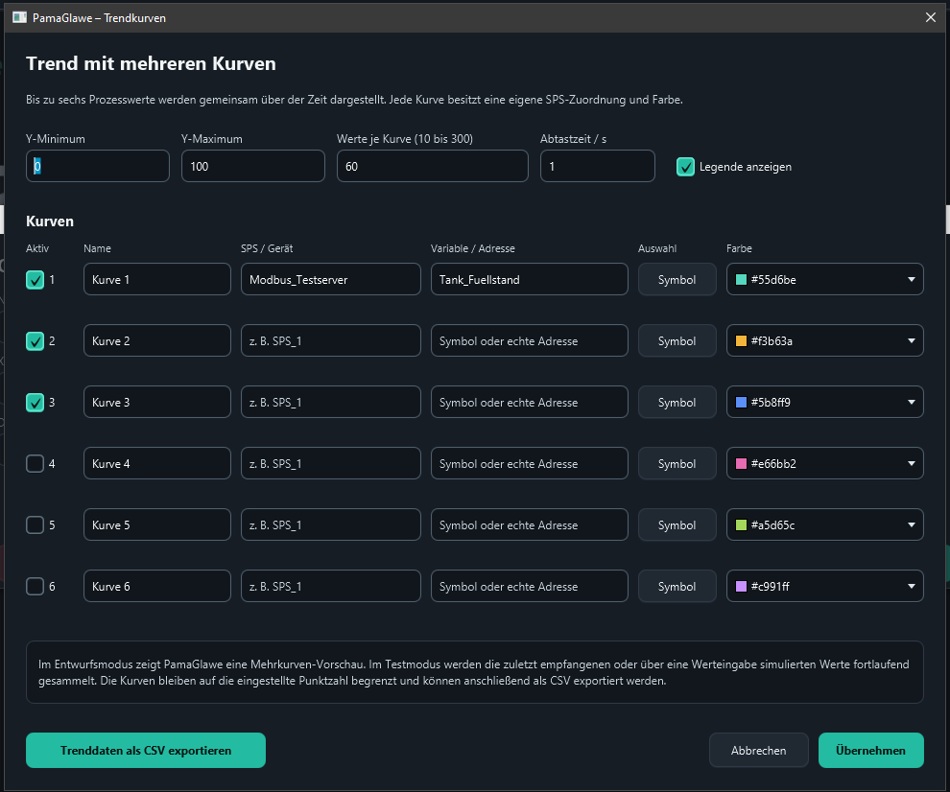Focus the Y-Minimum input field
This screenshot has height=792, width=950.
pyautogui.click(x=98, y=166)
